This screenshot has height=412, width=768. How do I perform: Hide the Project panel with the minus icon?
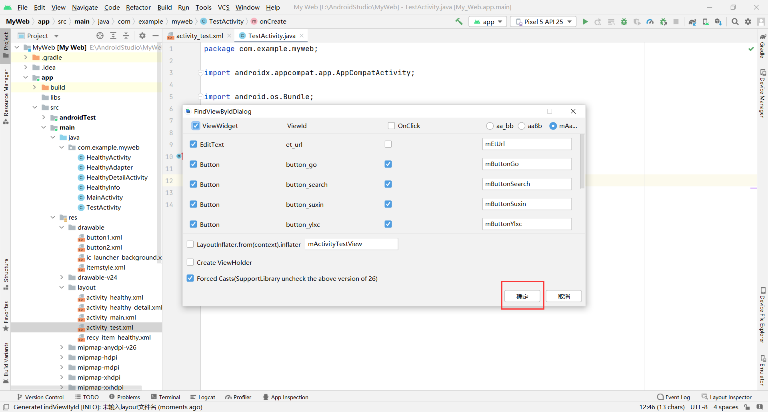pos(156,36)
